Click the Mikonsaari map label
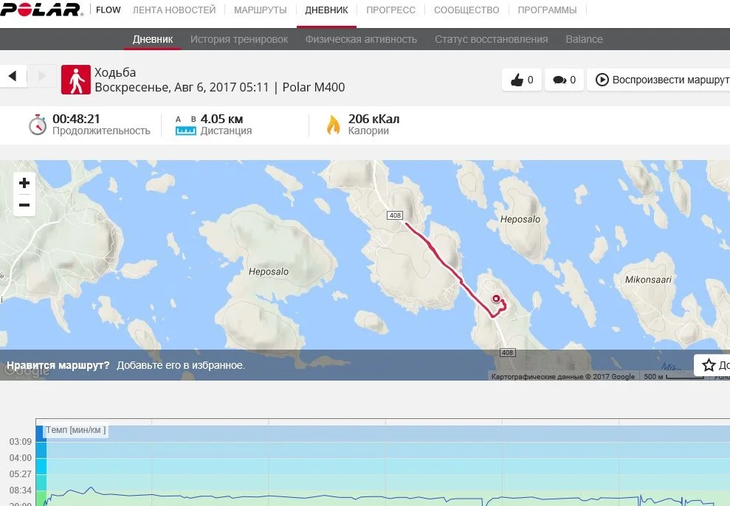 coord(648,280)
